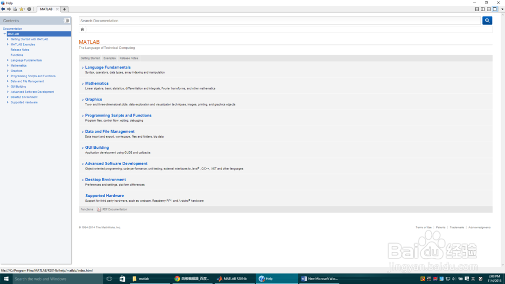Go back with the blue back arrow
The height and width of the screenshot is (284, 505).
click(x=3, y=9)
